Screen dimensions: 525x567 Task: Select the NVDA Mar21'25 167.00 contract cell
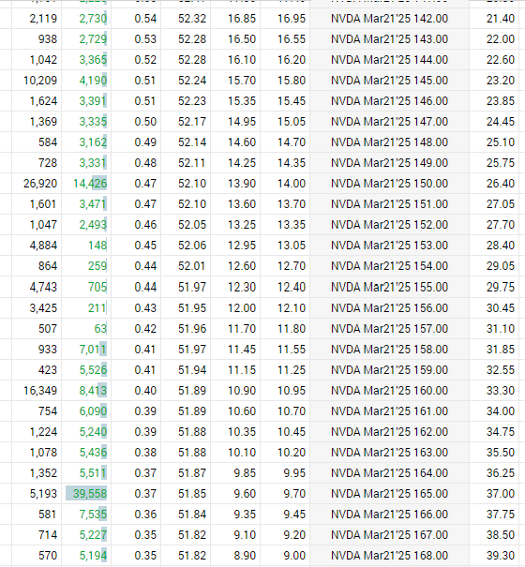[x=389, y=535]
